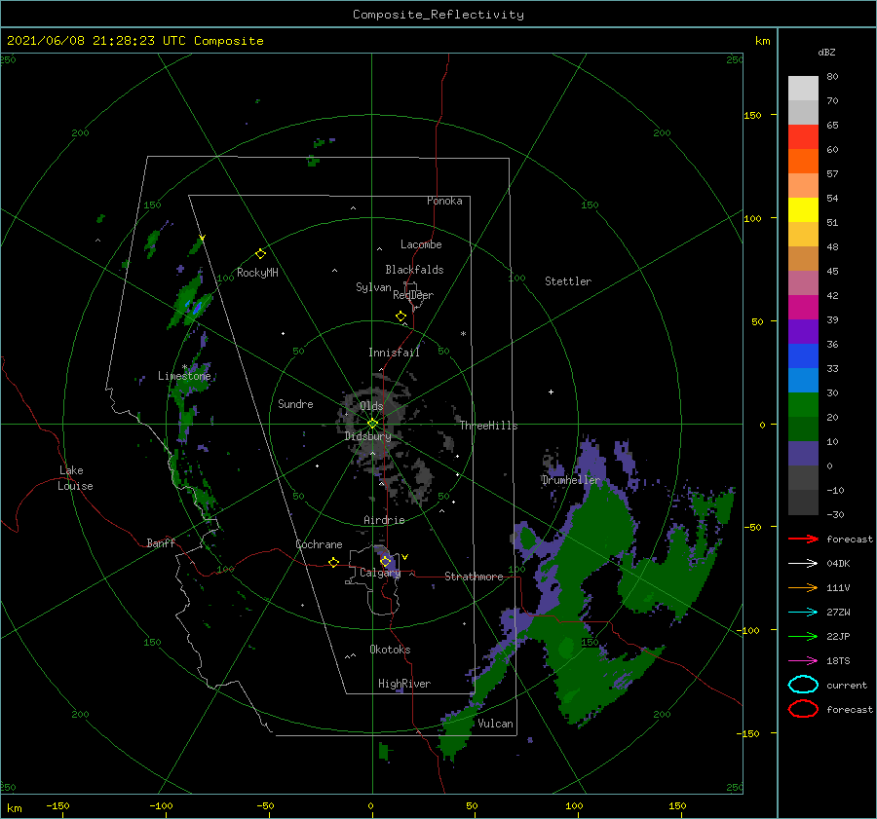Click the Sylvan label
Image resolution: width=877 pixels, height=819 pixels.
tap(373, 287)
